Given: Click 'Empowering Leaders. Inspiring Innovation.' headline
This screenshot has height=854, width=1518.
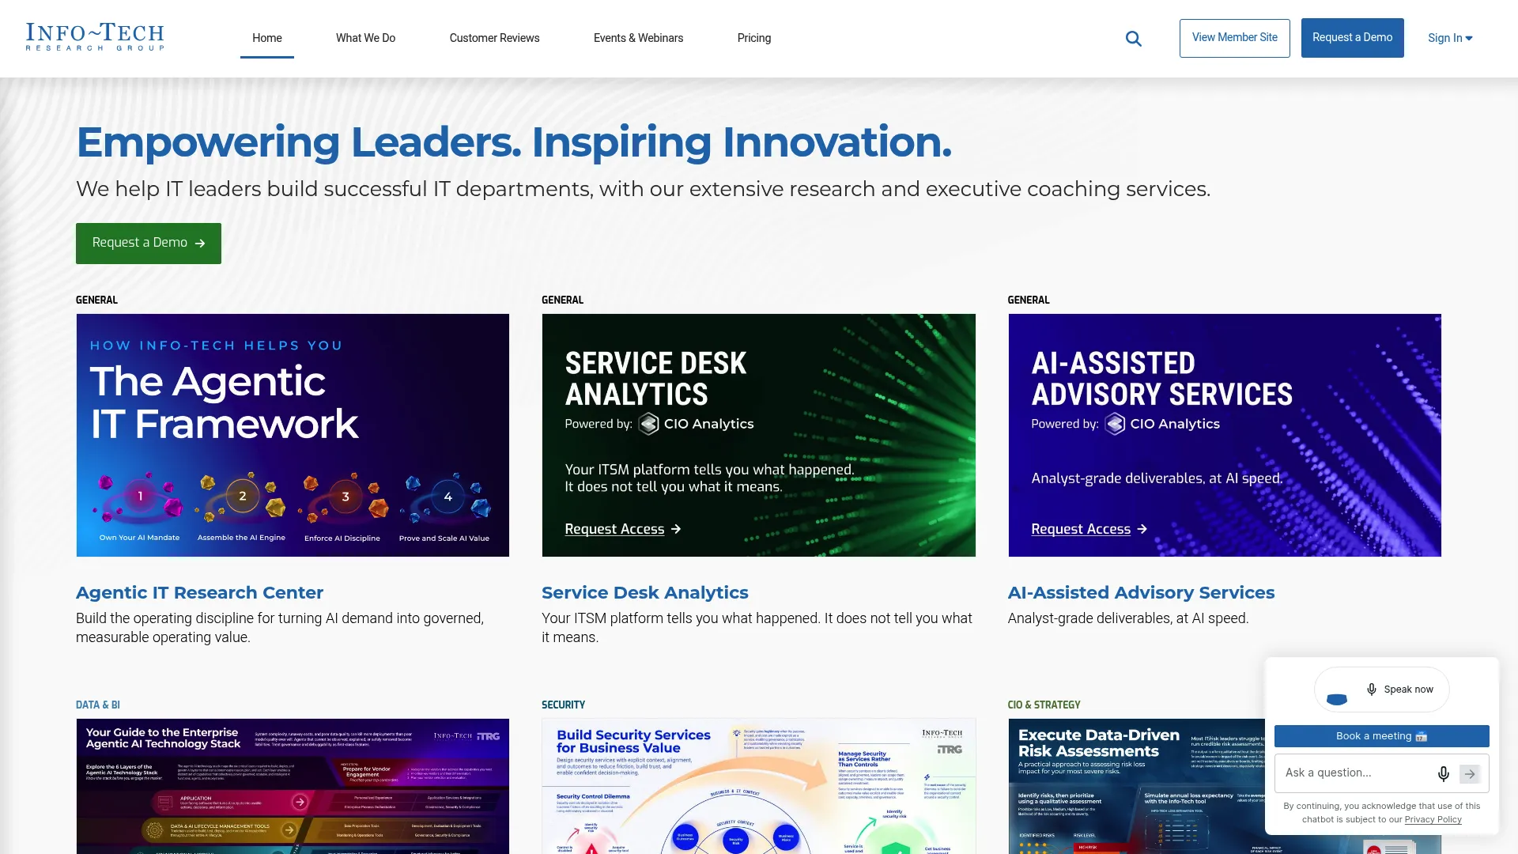Looking at the screenshot, I should click(x=514, y=142).
